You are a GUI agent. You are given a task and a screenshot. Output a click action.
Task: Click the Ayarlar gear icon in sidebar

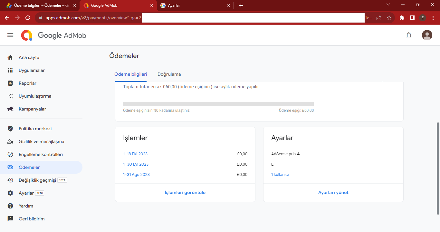pyautogui.click(x=10, y=193)
